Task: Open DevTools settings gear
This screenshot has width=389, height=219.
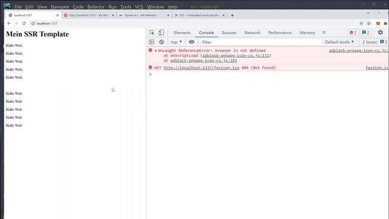Action: pyautogui.click(x=380, y=32)
